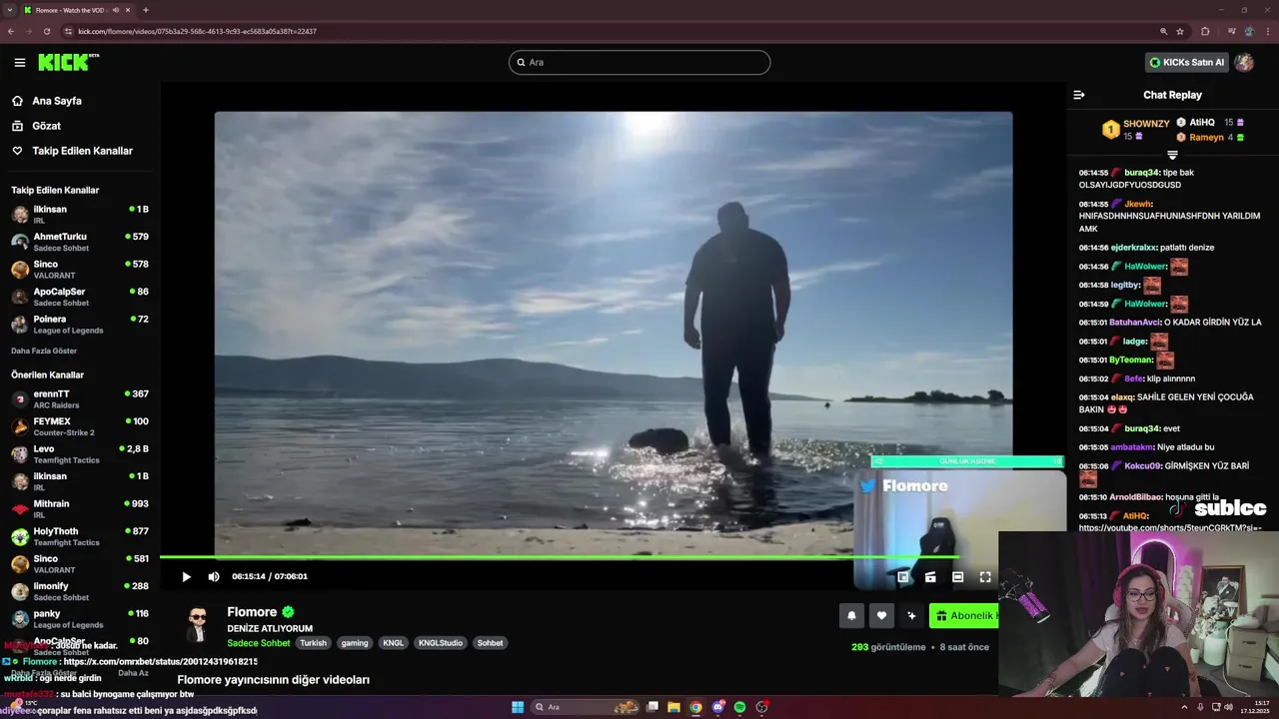Screen dimensions: 1279x719
Task: Open Spotify from taskbar
Action: point(739,707)
